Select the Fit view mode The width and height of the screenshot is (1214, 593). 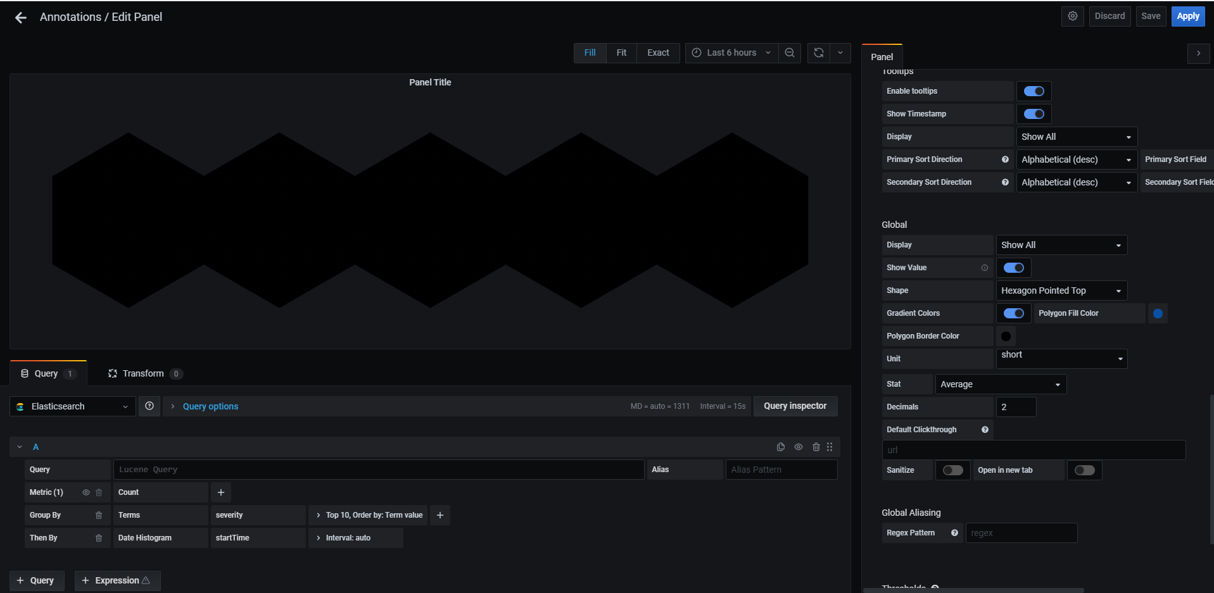(x=621, y=53)
